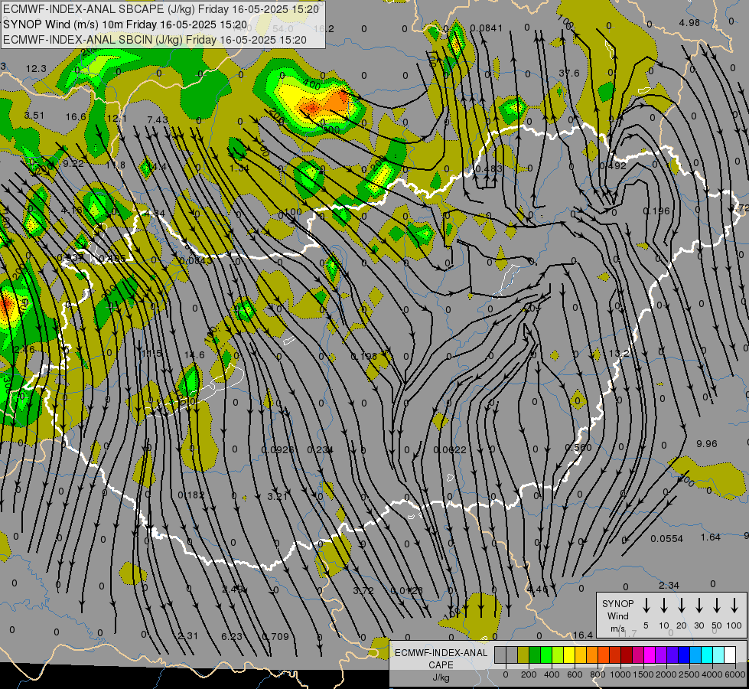Screen dimensions: 749x689
Task: Click the 4.98 value near top right
Action: click(x=689, y=22)
